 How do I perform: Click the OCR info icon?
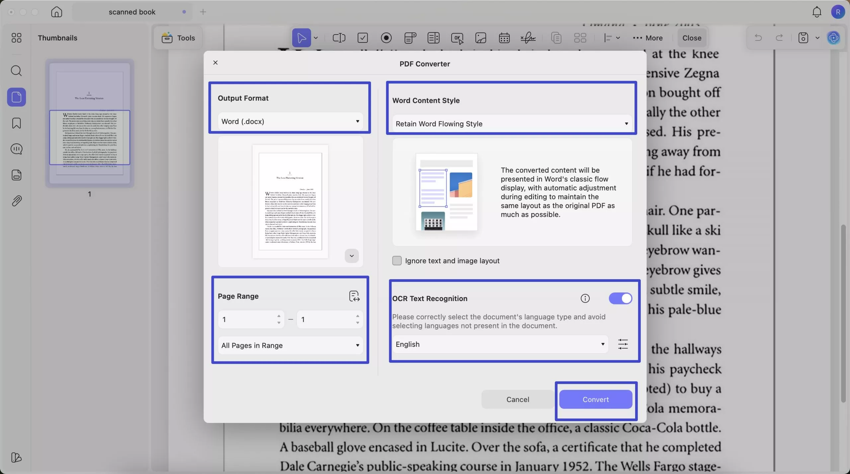coord(585,298)
